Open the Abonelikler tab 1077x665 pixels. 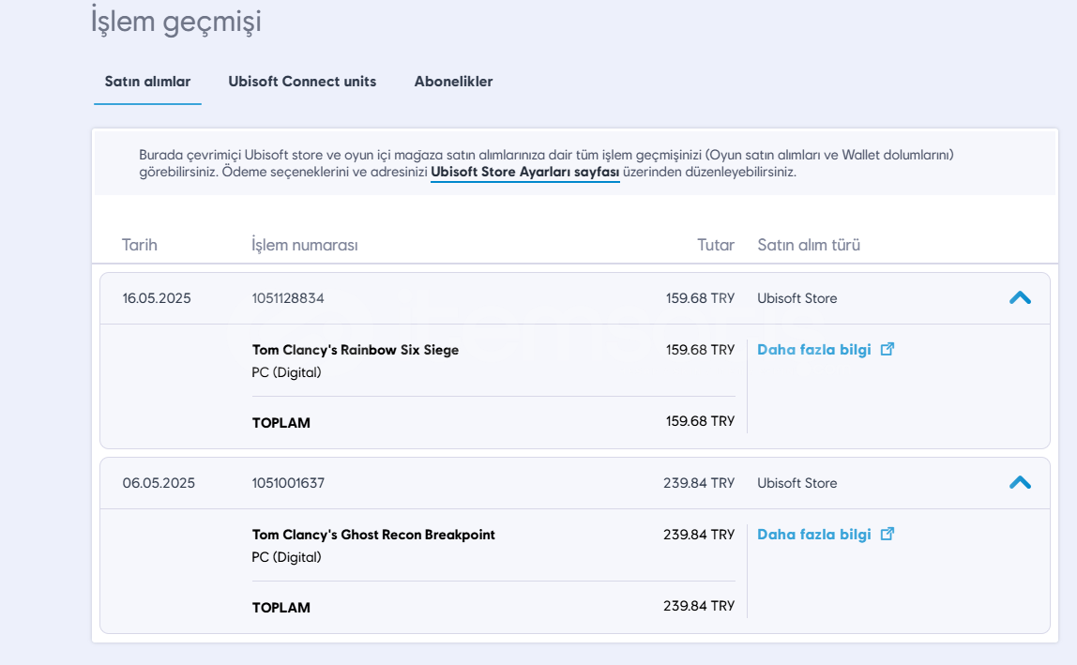pos(453,82)
